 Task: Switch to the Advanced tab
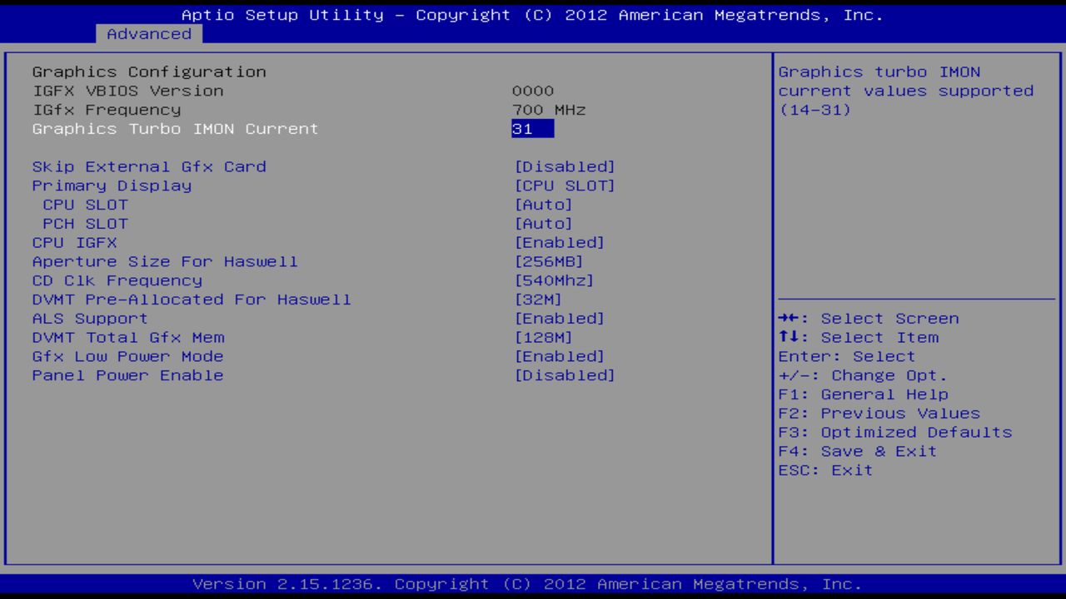click(x=148, y=34)
